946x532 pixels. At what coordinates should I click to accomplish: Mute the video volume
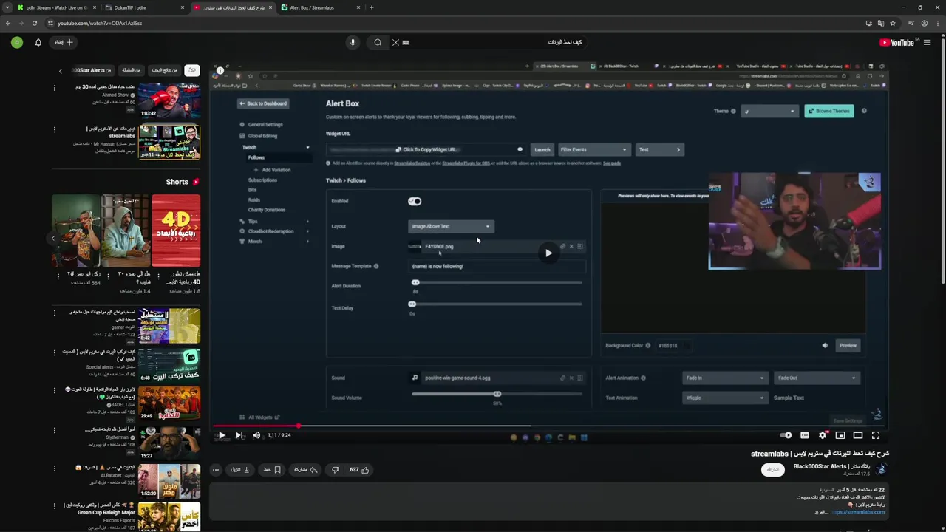click(256, 435)
